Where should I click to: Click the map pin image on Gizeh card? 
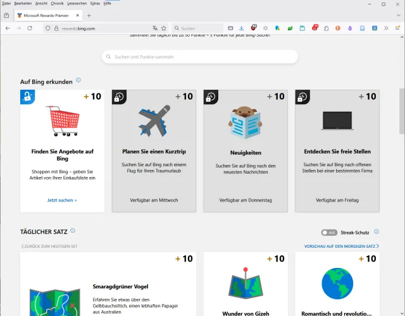coord(246,283)
